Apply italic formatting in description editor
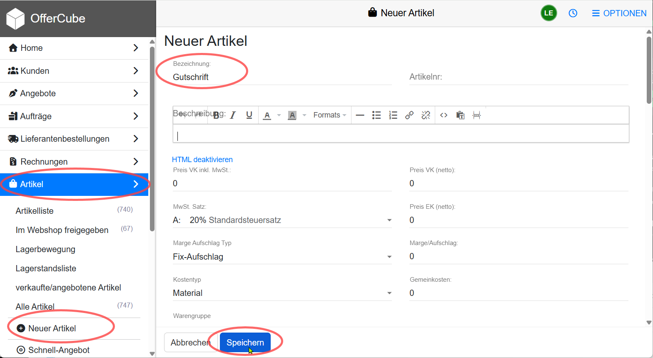 [233, 115]
